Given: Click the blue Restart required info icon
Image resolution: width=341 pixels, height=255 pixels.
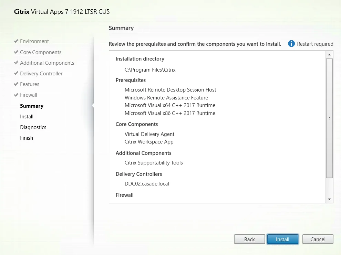Looking at the screenshot, I should click(291, 44).
